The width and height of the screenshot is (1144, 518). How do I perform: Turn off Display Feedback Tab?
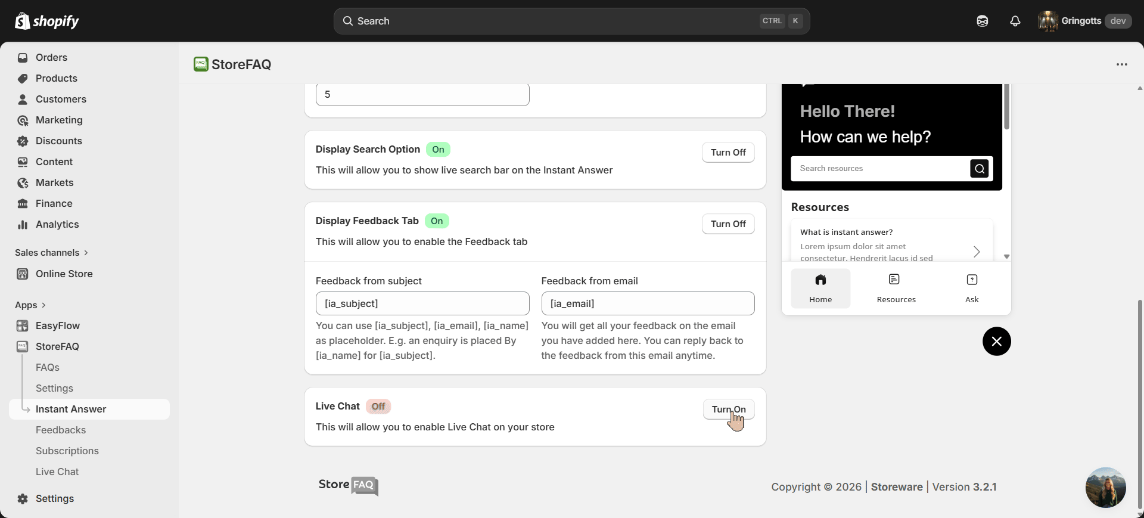pyautogui.click(x=728, y=224)
